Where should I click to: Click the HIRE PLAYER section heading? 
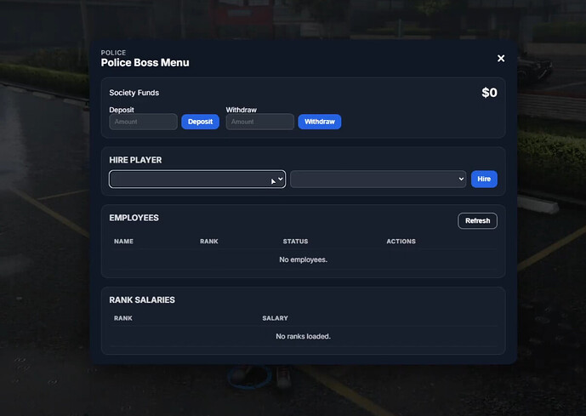pos(135,160)
